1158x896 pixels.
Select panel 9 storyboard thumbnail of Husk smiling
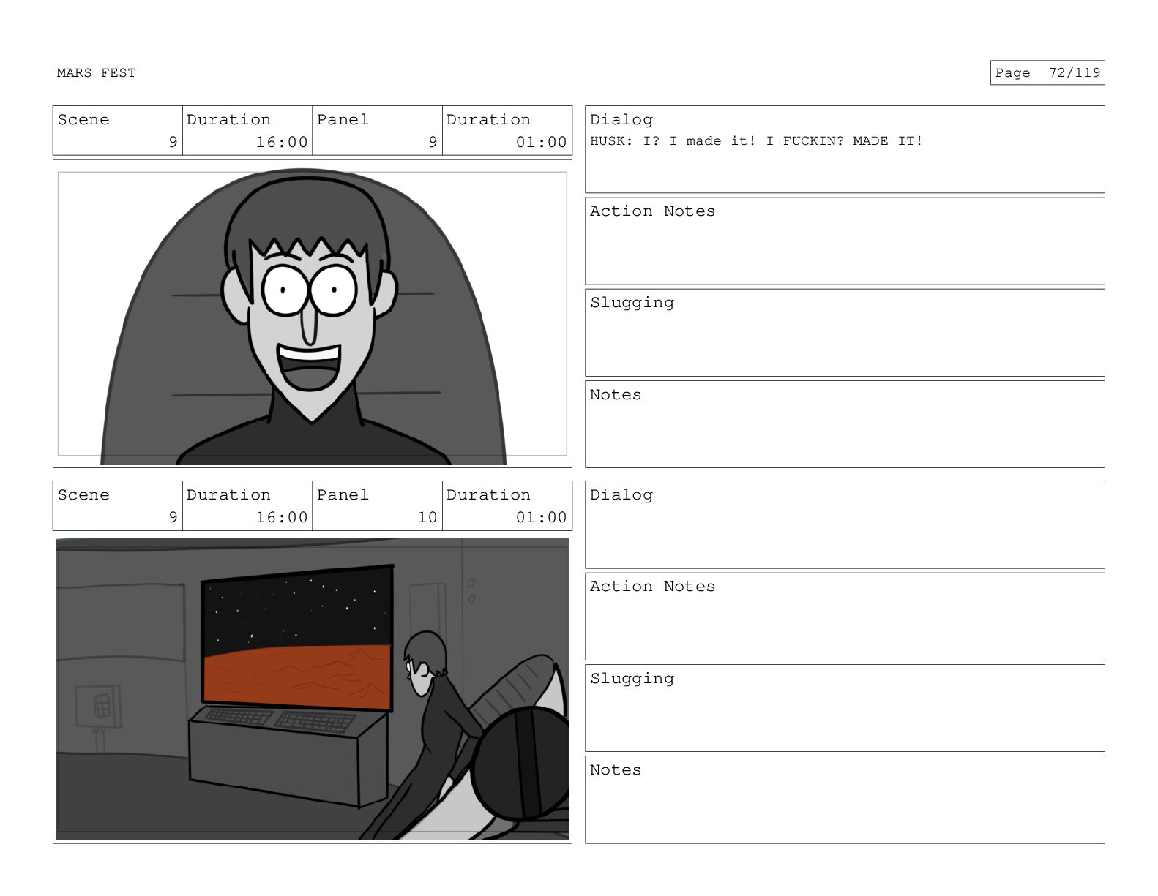(313, 314)
